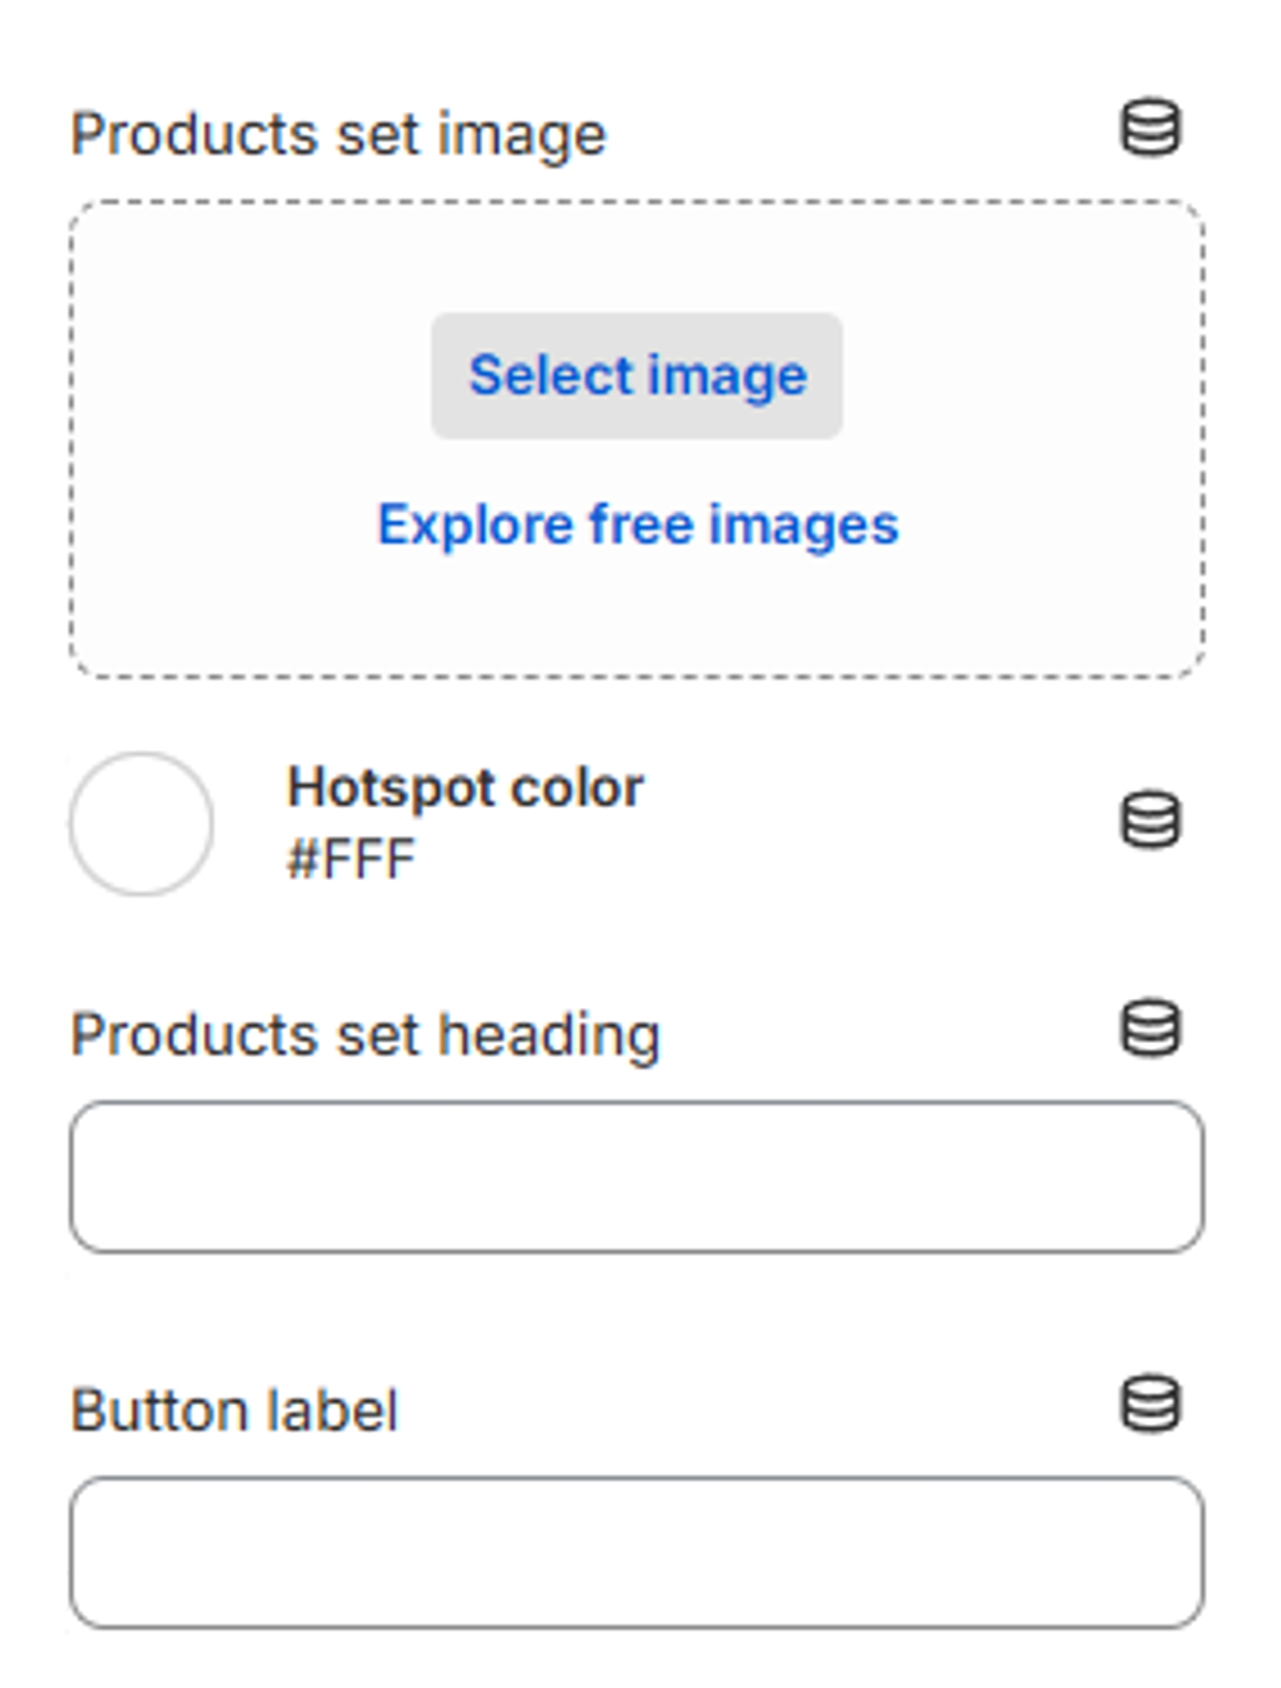The height and width of the screenshot is (1688, 1281).
Task: Click the database icon beside Button label
Action: [x=1151, y=1403]
